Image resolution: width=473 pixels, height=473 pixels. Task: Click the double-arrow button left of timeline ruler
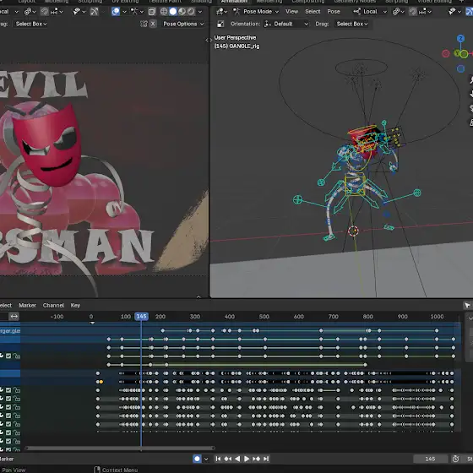click(x=14, y=316)
